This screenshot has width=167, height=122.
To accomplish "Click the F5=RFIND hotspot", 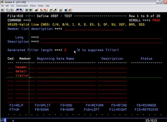I will [119, 105].
